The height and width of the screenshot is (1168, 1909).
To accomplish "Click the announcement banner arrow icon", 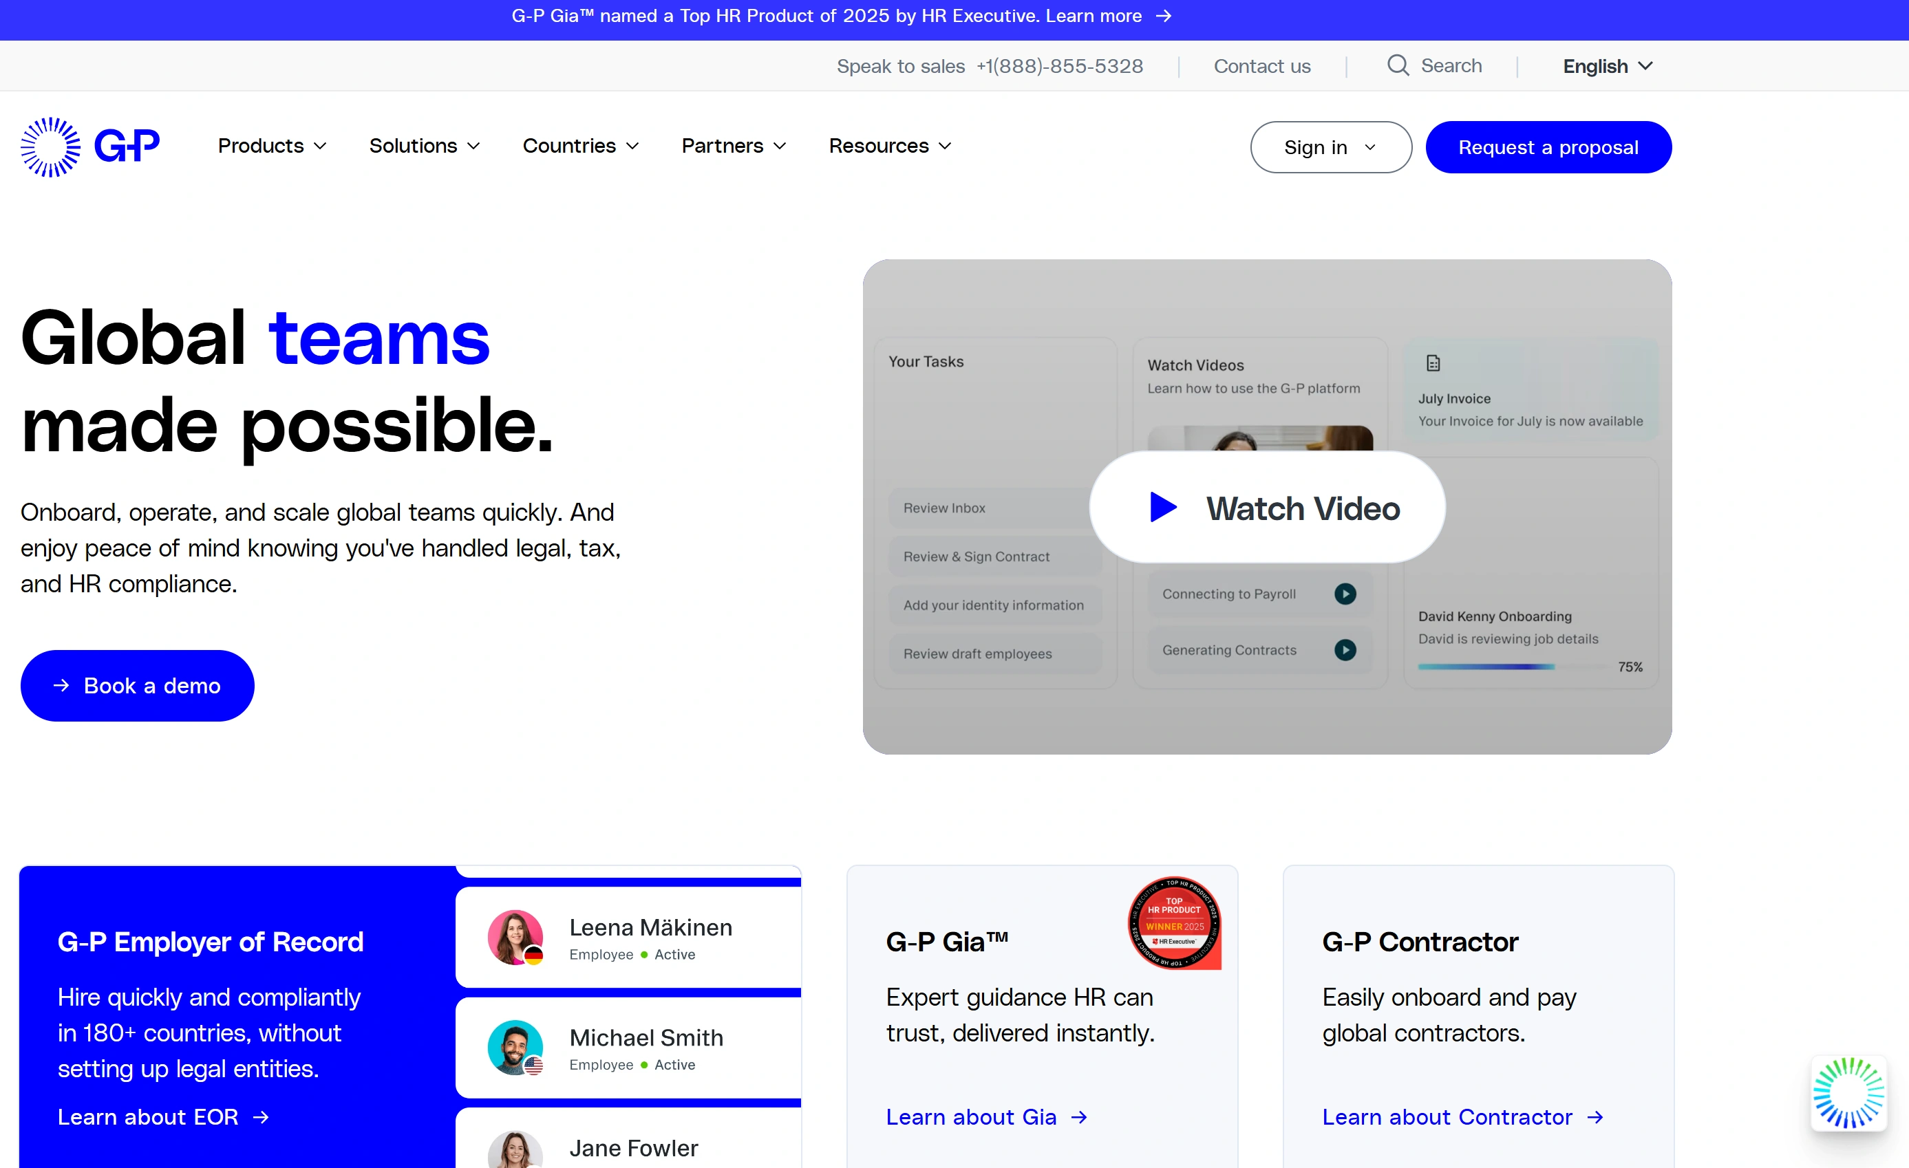I will (1163, 17).
